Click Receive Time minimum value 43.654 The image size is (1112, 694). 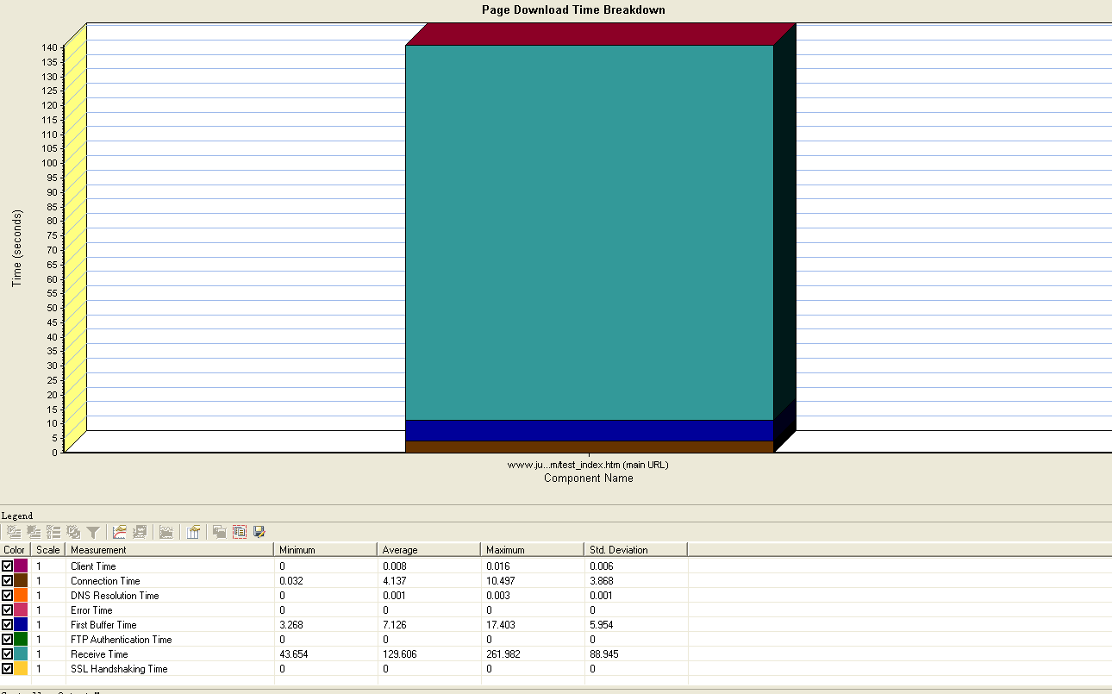click(x=292, y=653)
